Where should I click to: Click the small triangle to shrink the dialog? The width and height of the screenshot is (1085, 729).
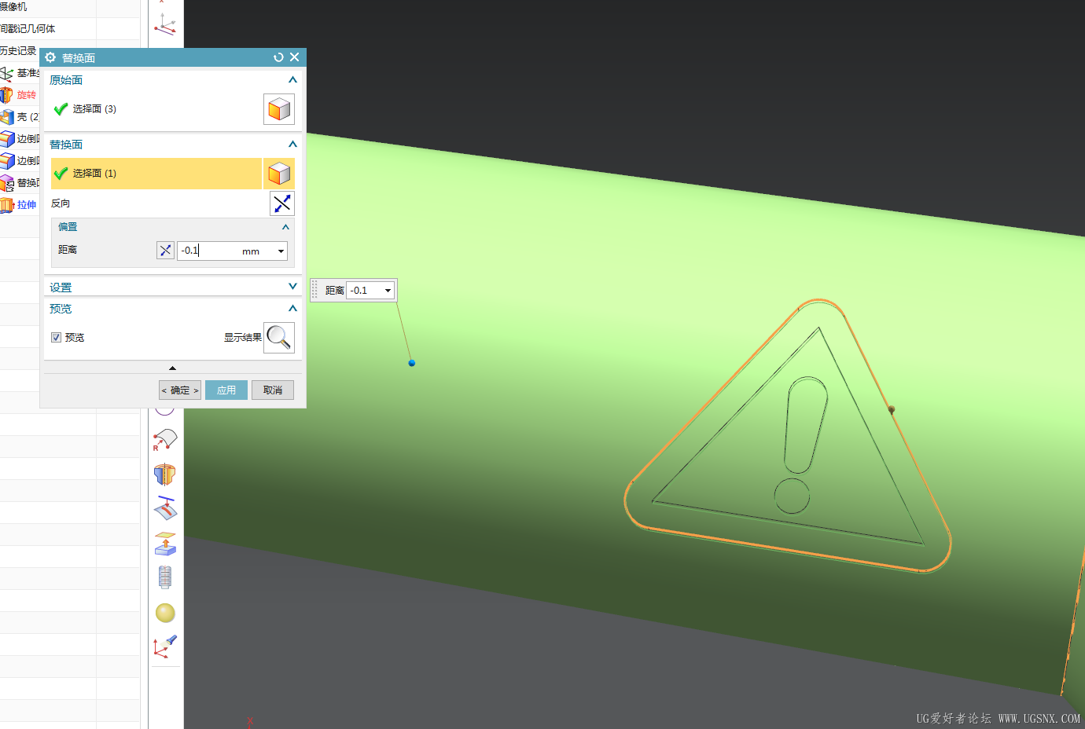172,368
